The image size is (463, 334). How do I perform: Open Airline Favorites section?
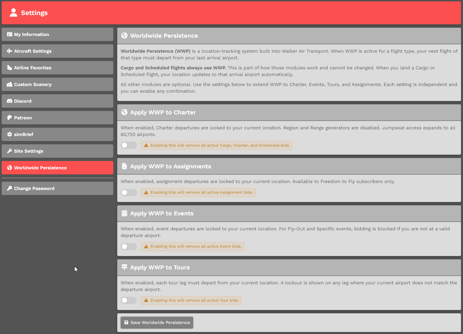coord(57,68)
